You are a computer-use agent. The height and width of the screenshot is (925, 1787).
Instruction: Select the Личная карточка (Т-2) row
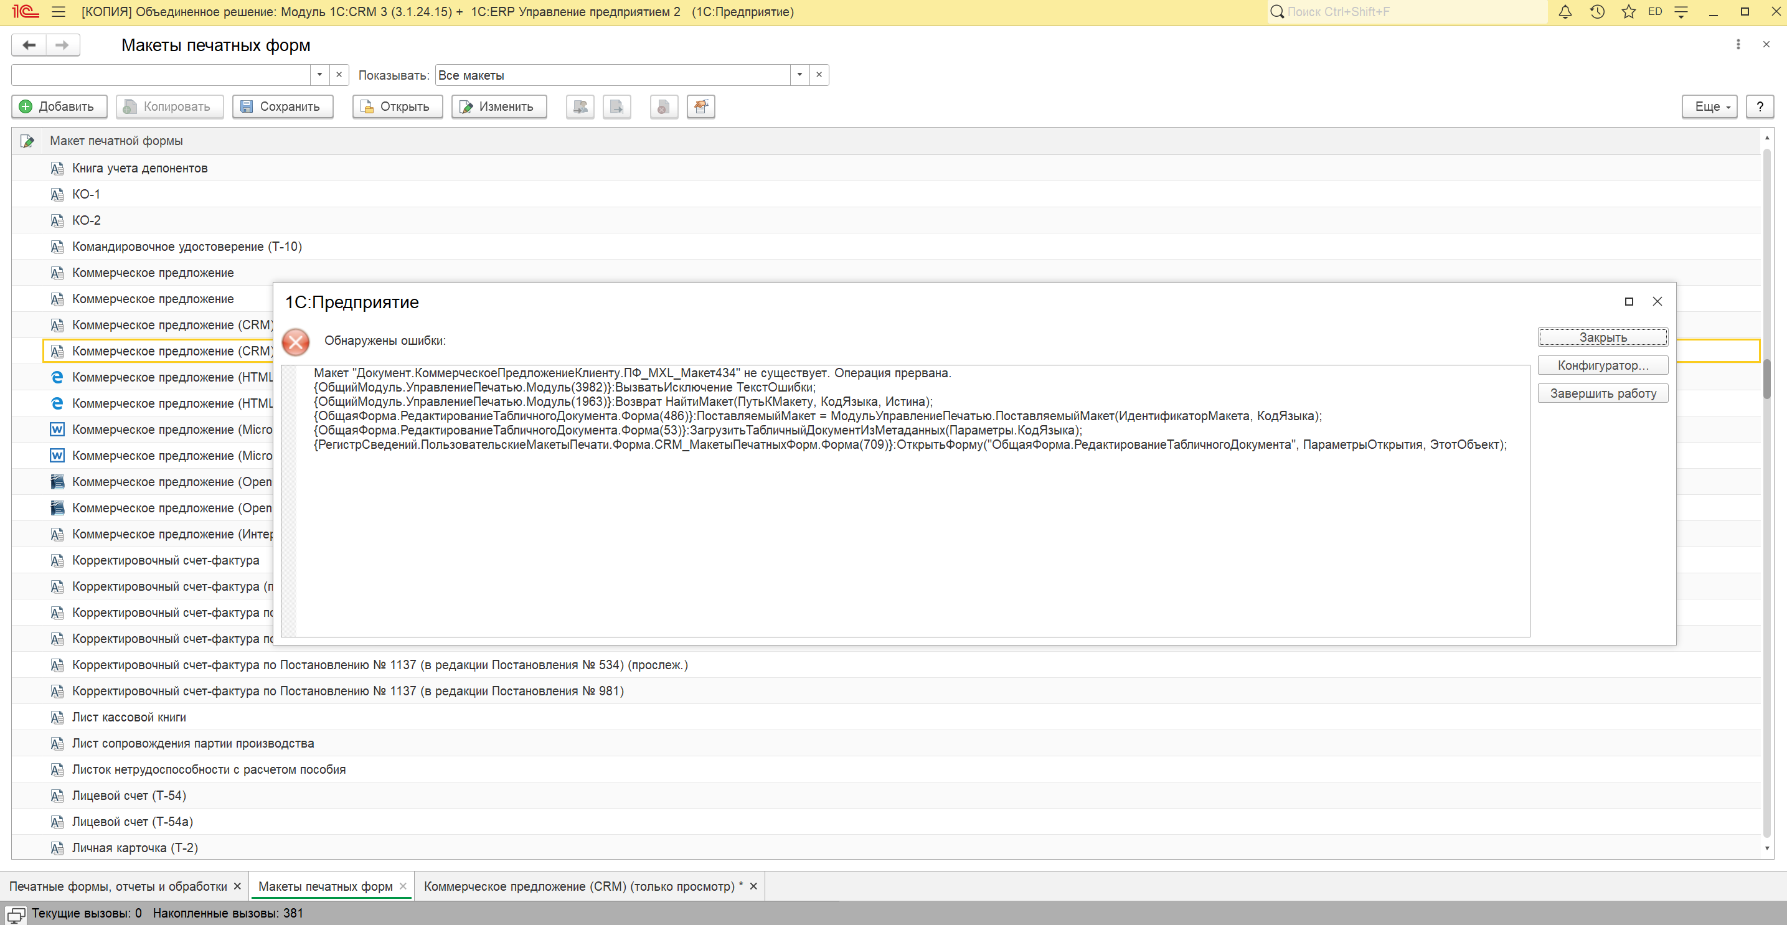point(886,848)
